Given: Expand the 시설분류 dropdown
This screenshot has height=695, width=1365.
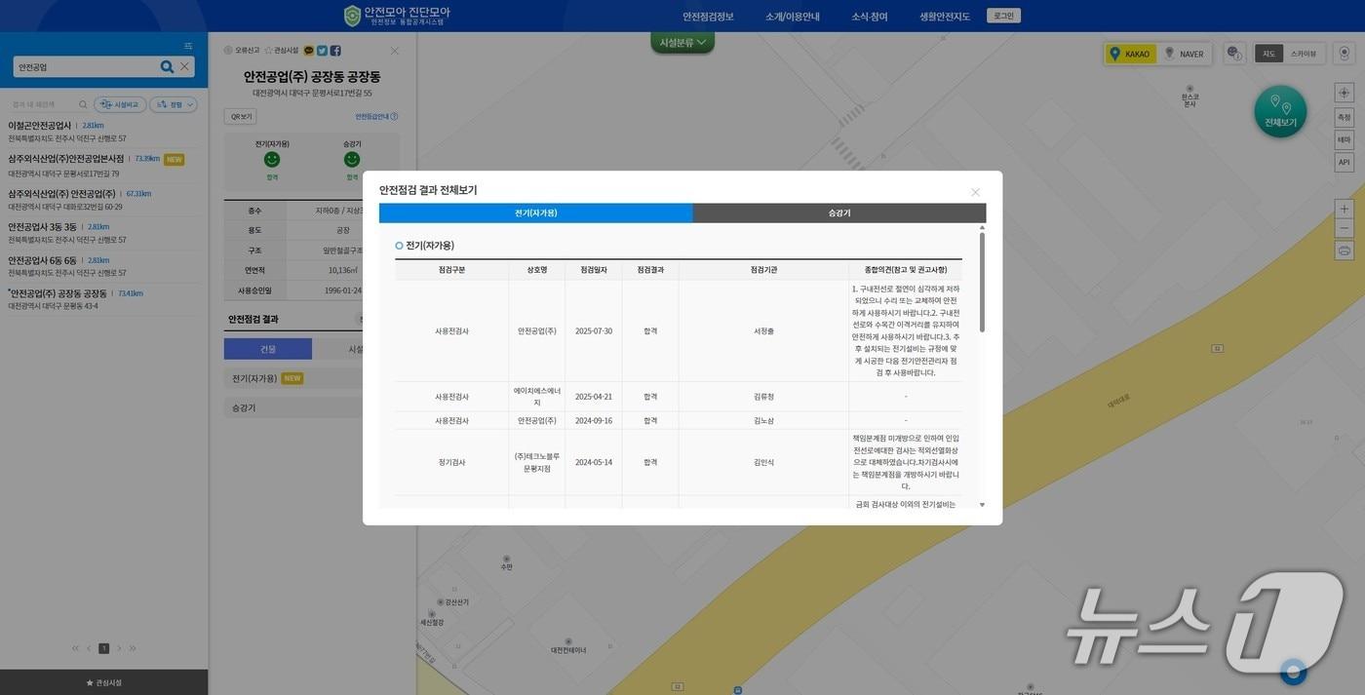Looking at the screenshot, I should click(x=682, y=42).
